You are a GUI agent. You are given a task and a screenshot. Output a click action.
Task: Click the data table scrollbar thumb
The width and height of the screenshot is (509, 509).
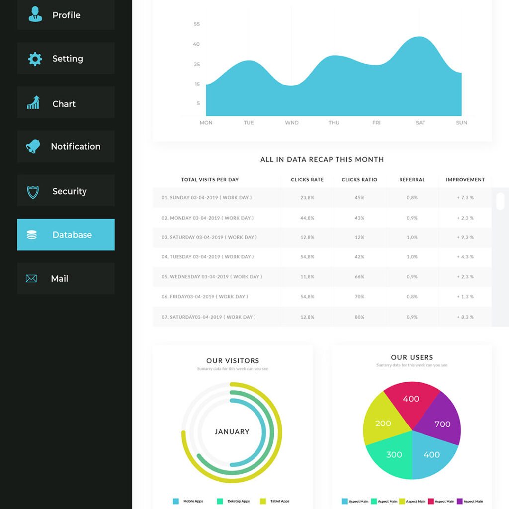(x=500, y=201)
